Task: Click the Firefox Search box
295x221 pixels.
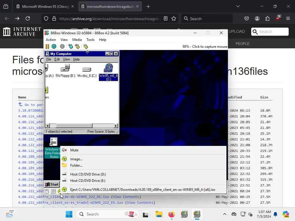Action: pos(207,19)
